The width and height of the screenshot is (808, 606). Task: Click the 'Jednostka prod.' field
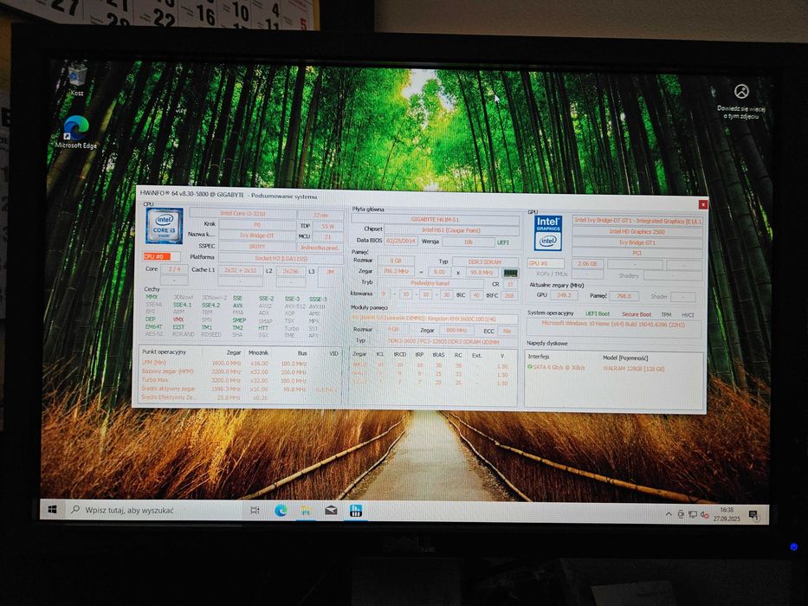320,248
